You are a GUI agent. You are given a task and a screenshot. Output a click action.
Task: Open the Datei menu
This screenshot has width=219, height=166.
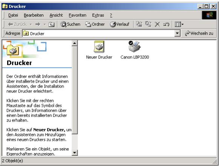click(x=13, y=15)
